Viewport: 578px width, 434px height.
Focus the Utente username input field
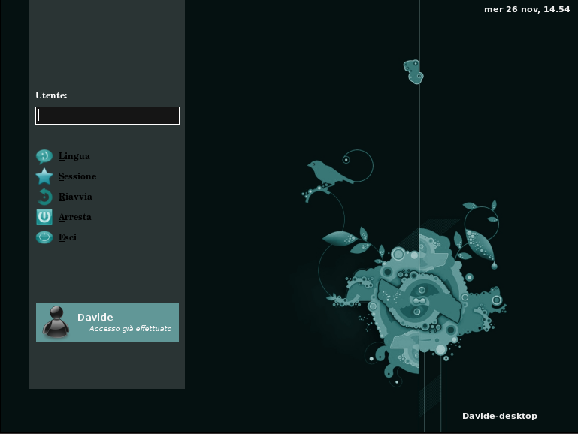107,116
